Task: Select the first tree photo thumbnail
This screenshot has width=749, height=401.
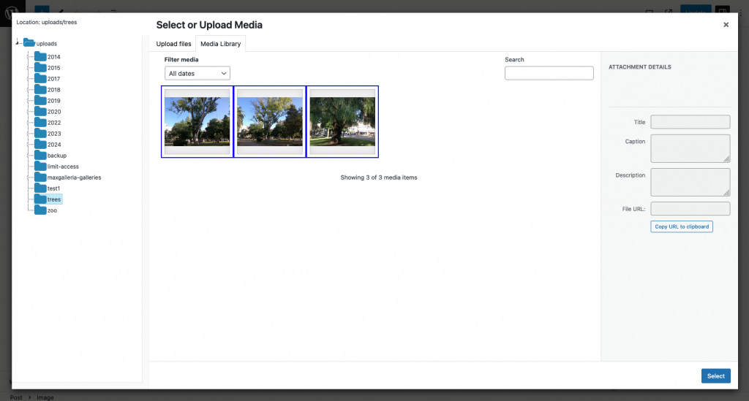Action: (197, 121)
